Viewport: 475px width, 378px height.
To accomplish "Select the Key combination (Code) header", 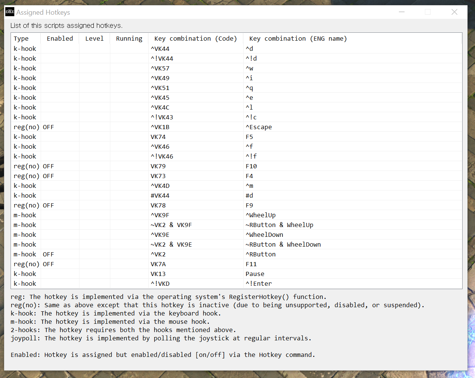I will pyautogui.click(x=195, y=38).
